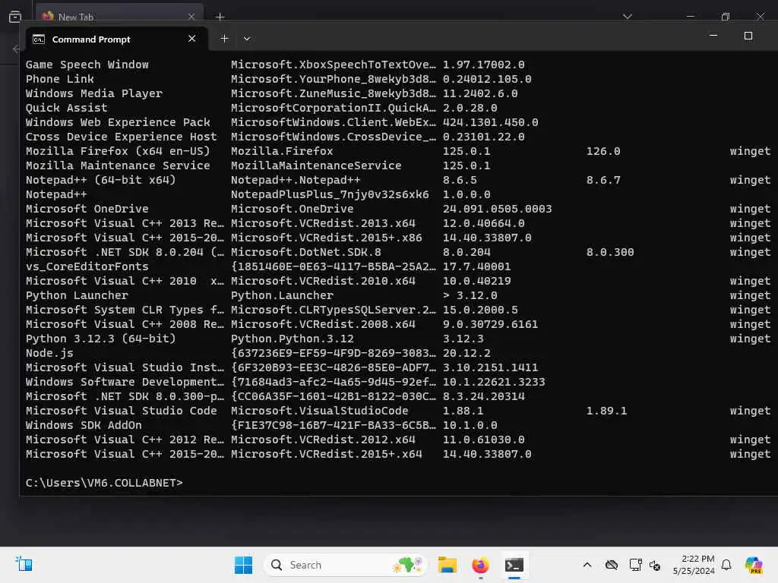Open a new tab in Firefox window

(220, 17)
